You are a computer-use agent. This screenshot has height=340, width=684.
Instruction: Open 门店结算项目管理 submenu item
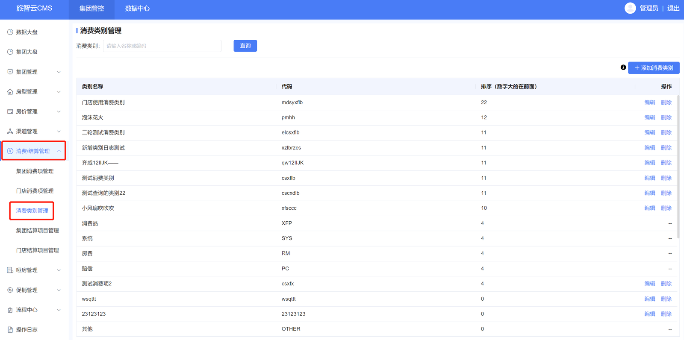point(38,250)
